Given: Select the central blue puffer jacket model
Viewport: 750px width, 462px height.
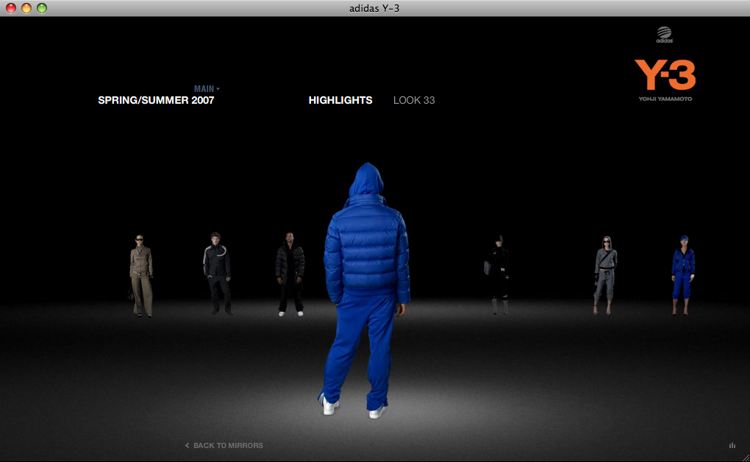Looking at the screenshot, I should click(366, 290).
